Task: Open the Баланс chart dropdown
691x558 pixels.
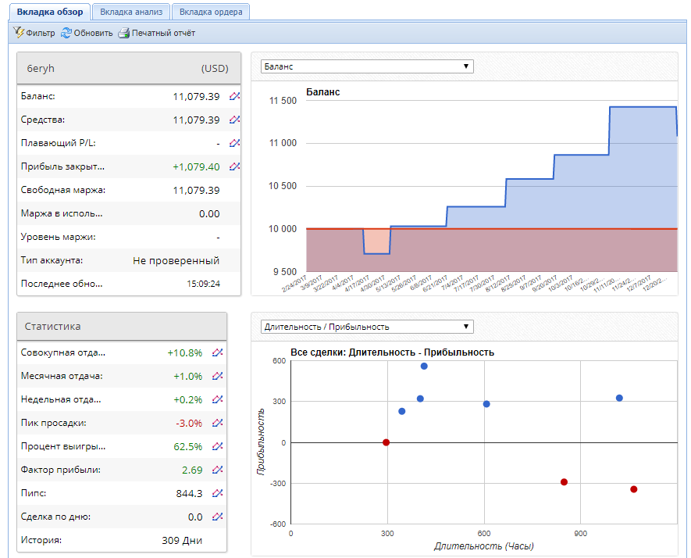Action: (367, 66)
